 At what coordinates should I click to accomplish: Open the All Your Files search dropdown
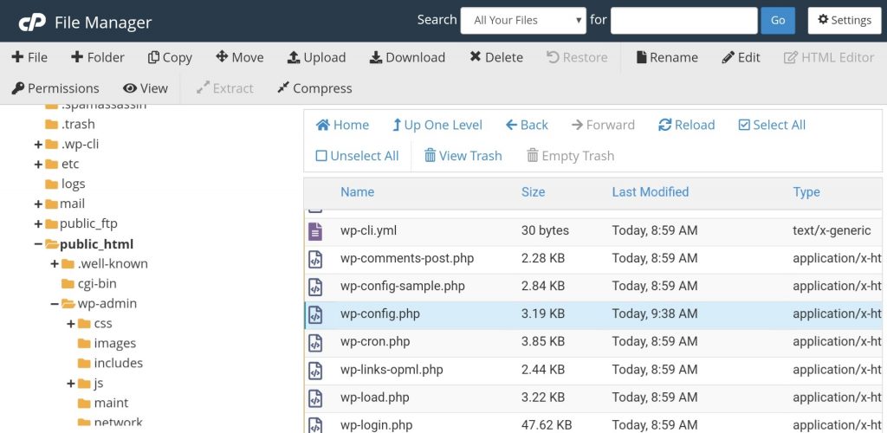(x=523, y=20)
